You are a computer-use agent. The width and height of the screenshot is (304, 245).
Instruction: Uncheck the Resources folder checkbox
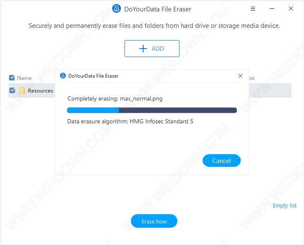[12, 90]
